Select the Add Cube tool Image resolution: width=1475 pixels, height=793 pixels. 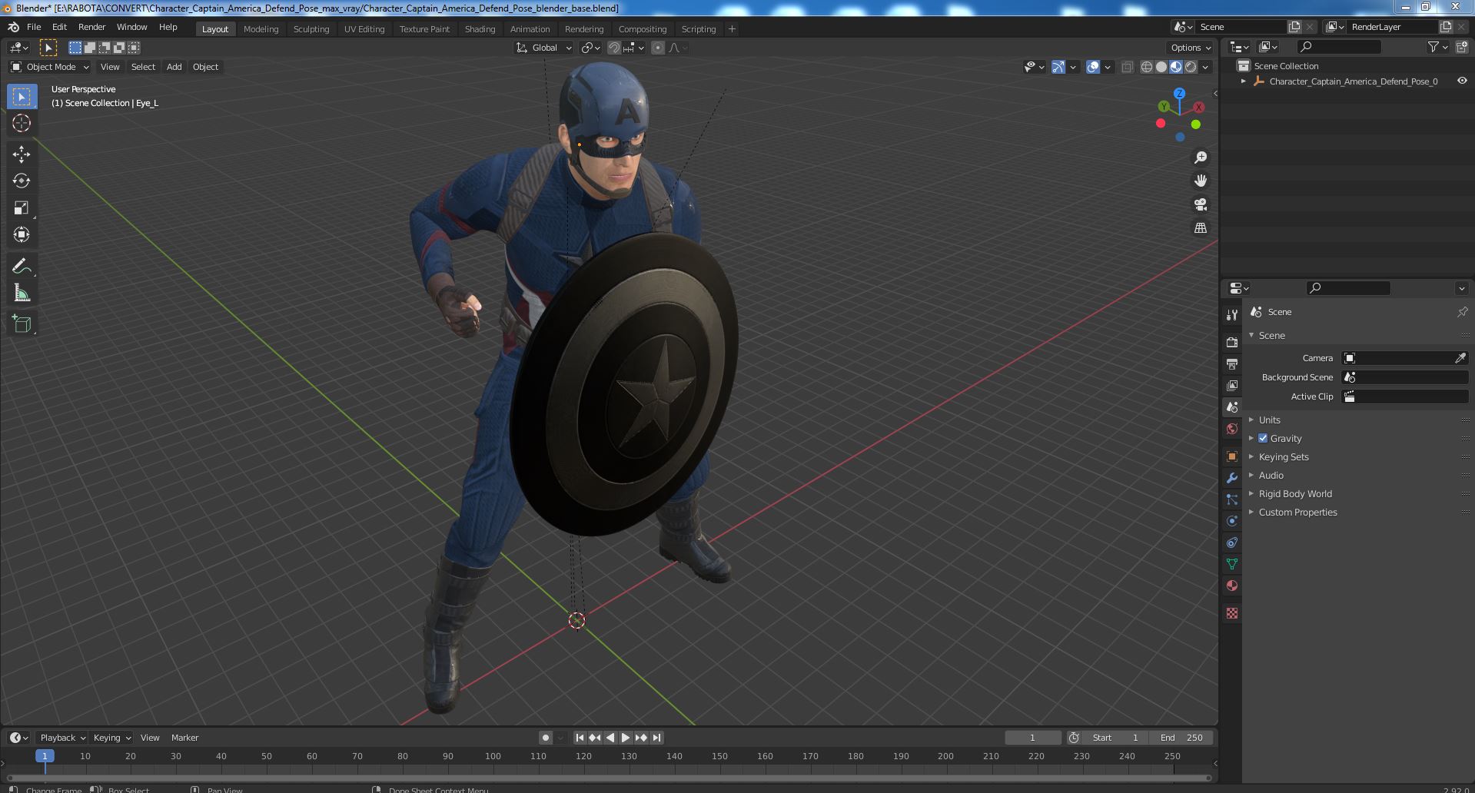(x=22, y=324)
